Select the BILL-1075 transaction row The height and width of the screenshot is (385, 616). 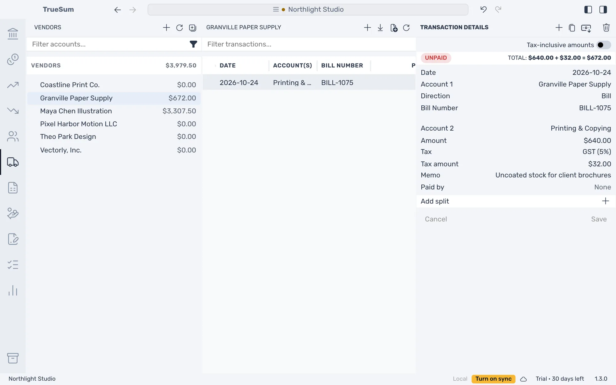point(309,83)
